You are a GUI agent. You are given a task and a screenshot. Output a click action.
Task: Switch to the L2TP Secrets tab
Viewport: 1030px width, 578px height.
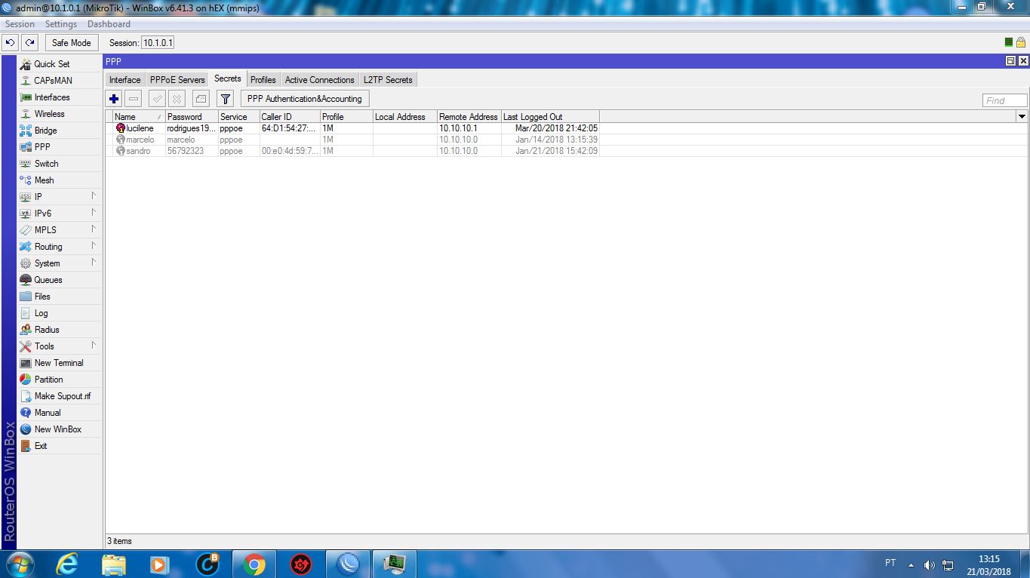(388, 80)
